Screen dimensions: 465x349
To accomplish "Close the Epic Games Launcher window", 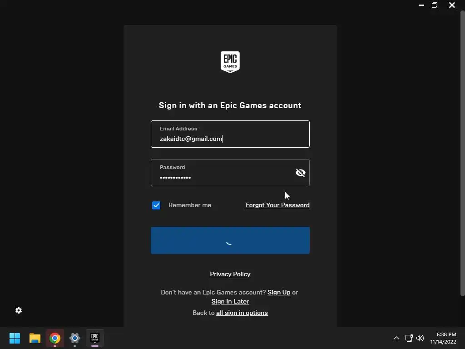I will pos(452,5).
